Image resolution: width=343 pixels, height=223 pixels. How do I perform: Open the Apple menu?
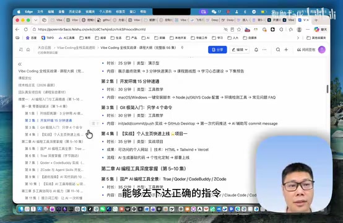(19, 12)
